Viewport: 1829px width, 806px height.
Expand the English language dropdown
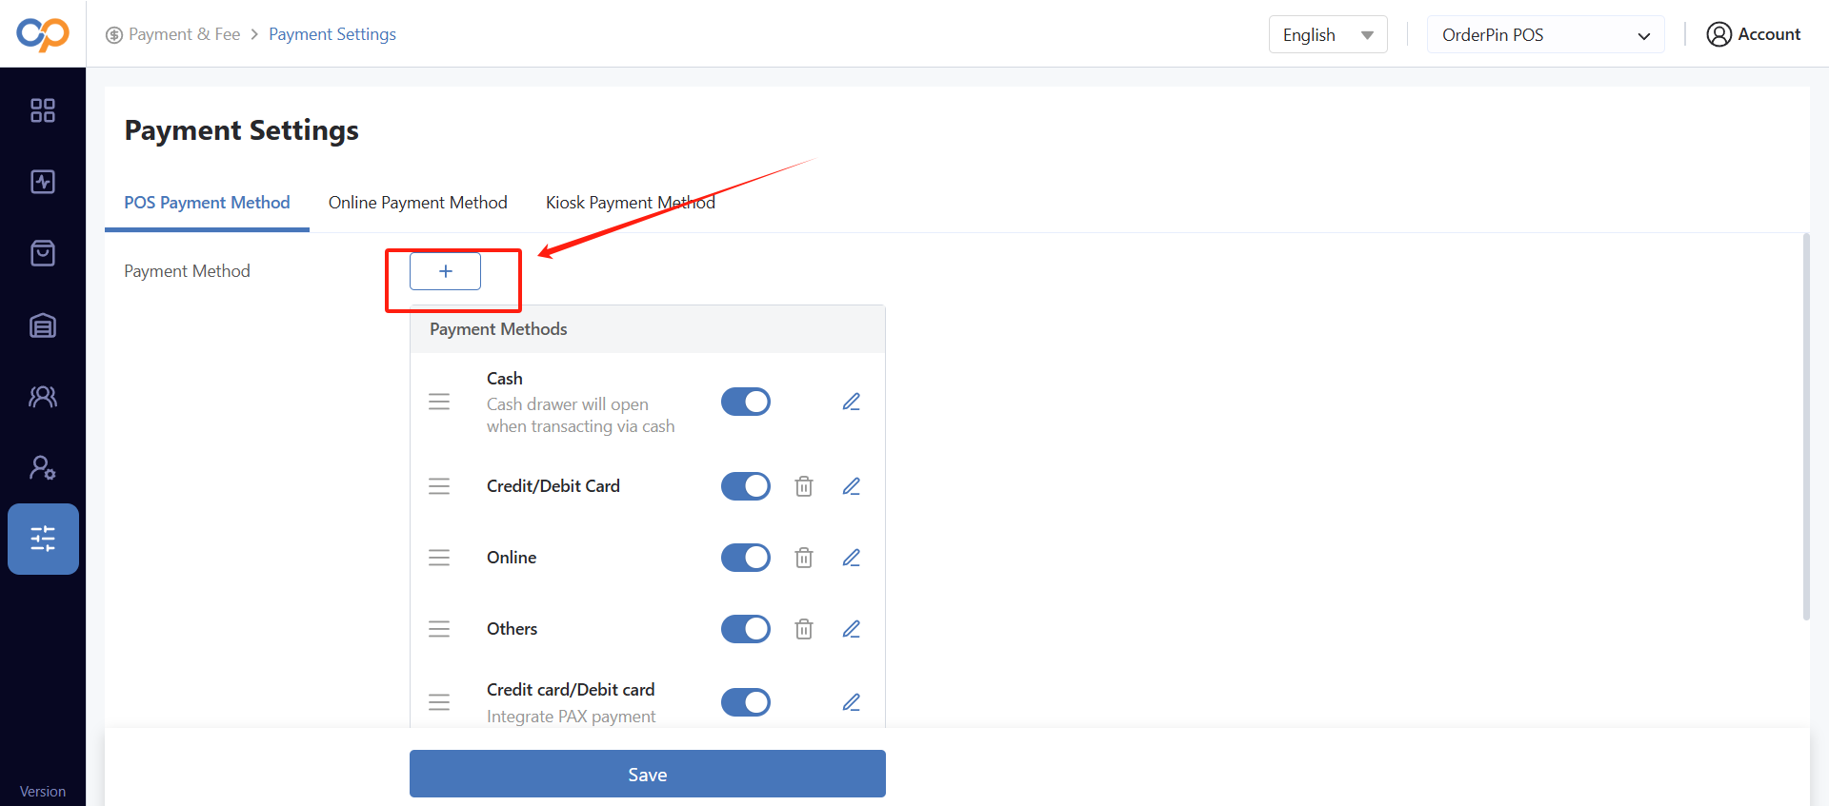coord(1328,35)
